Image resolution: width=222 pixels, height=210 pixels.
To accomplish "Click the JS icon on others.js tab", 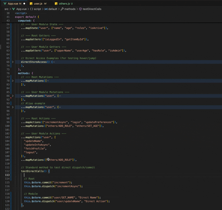I will 56,4.
